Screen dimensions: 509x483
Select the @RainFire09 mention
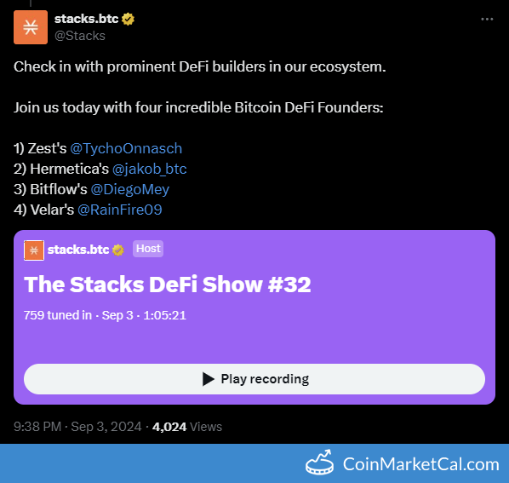(120, 210)
